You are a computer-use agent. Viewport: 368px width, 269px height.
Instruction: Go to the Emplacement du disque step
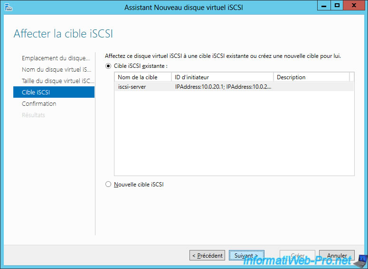tap(56, 58)
